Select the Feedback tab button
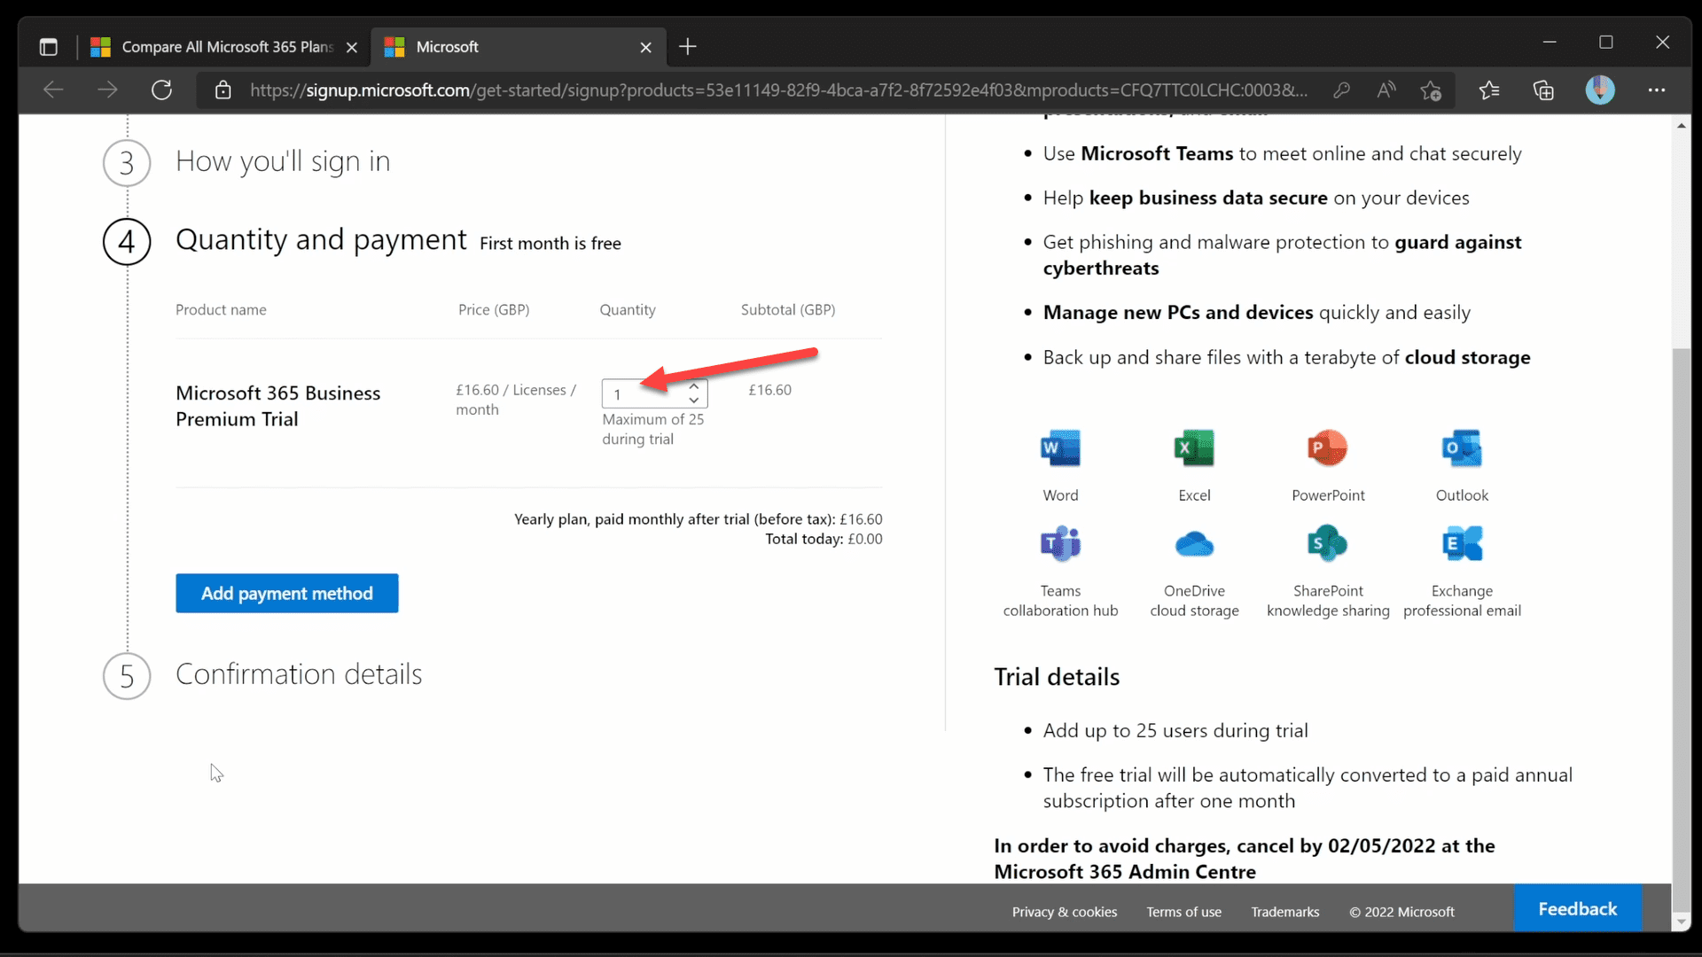 (1577, 910)
